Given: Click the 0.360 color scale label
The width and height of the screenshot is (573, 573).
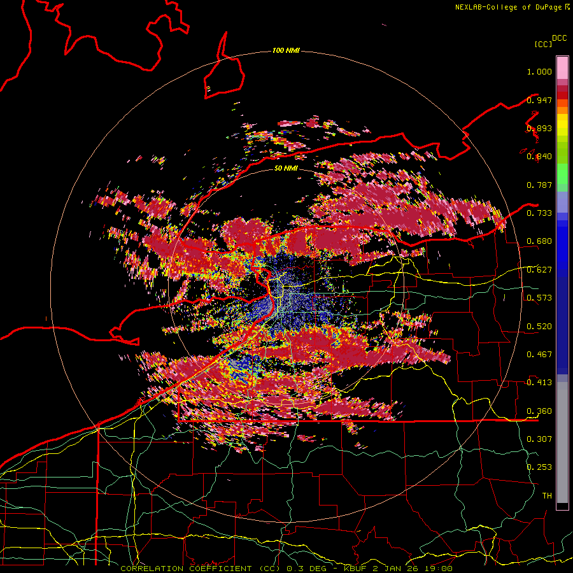Looking at the screenshot, I should coord(539,411).
